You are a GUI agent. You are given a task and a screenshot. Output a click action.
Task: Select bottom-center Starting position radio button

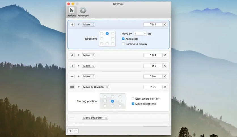coord(113,106)
